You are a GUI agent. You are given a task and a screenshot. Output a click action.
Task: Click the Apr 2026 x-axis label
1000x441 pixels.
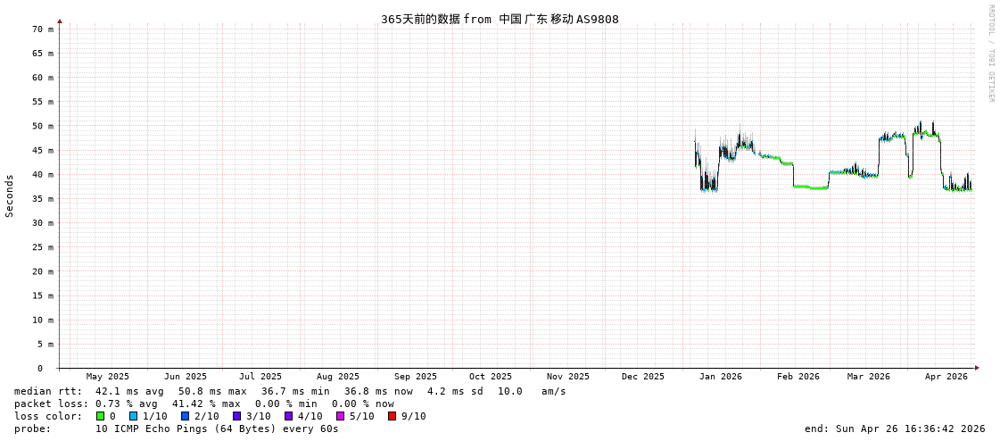[946, 377]
